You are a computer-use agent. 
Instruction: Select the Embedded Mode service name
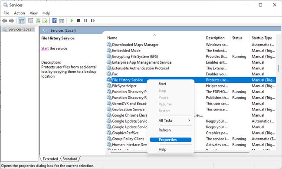[x=126, y=50]
